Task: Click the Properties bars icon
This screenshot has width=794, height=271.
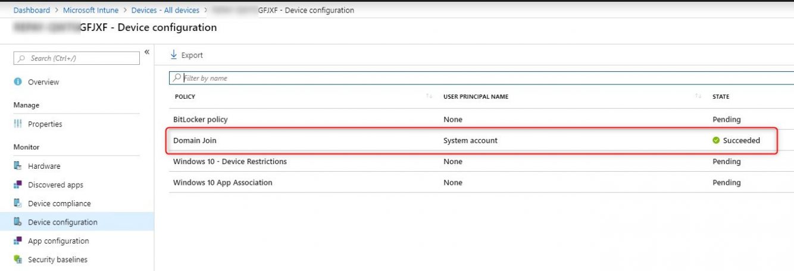Action: [x=18, y=124]
